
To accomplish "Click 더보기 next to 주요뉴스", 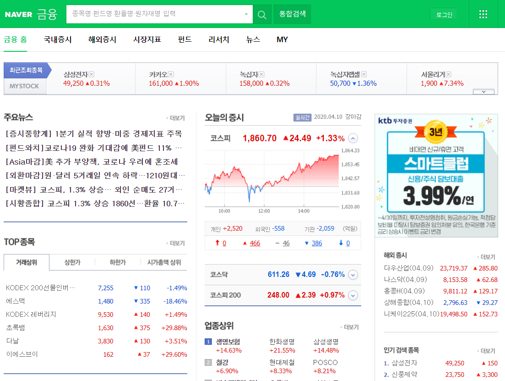I will tap(176, 118).
